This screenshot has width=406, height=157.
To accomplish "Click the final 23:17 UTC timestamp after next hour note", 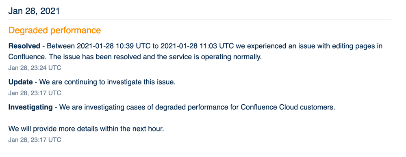I will coord(35,140).
